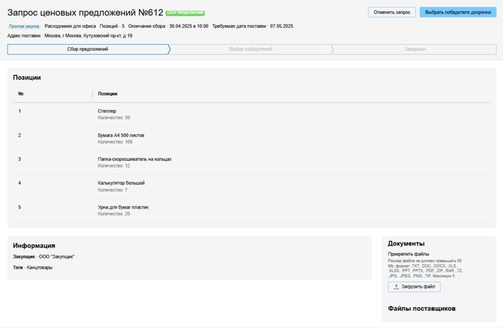
Task: Open the Завершен step
Action: pos(415,49)
